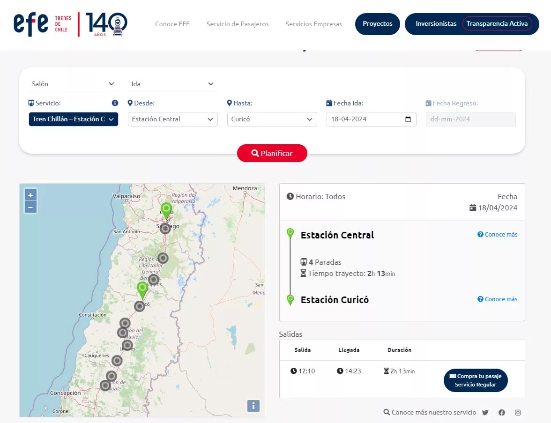This screenshot has width=551, height=423.
Task: Open the Hasta Curicó dropdown
Action: pos(272,119)
